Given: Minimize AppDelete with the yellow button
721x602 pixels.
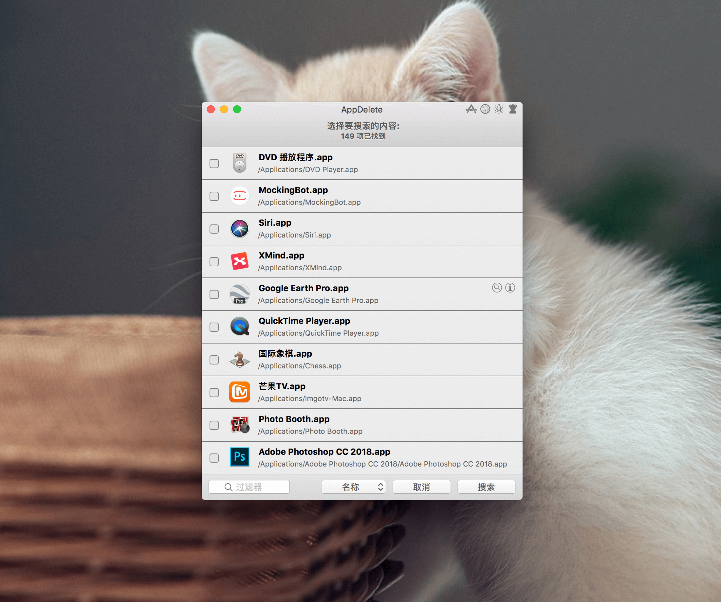Looking at the screenshot, I should point(224,109).
